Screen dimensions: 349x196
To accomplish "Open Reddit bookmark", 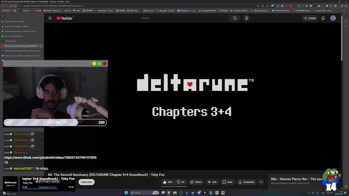I will [53, 11].
